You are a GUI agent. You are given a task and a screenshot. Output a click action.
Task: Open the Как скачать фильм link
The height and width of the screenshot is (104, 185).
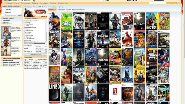[9, 66]
